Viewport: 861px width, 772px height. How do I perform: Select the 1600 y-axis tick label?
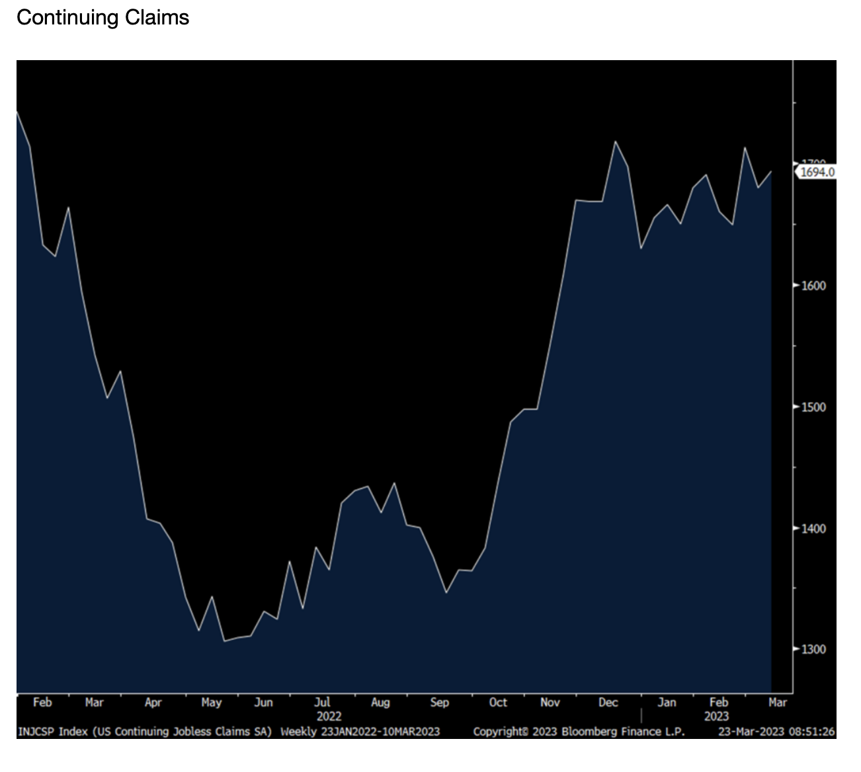click(x=815, y=286)
